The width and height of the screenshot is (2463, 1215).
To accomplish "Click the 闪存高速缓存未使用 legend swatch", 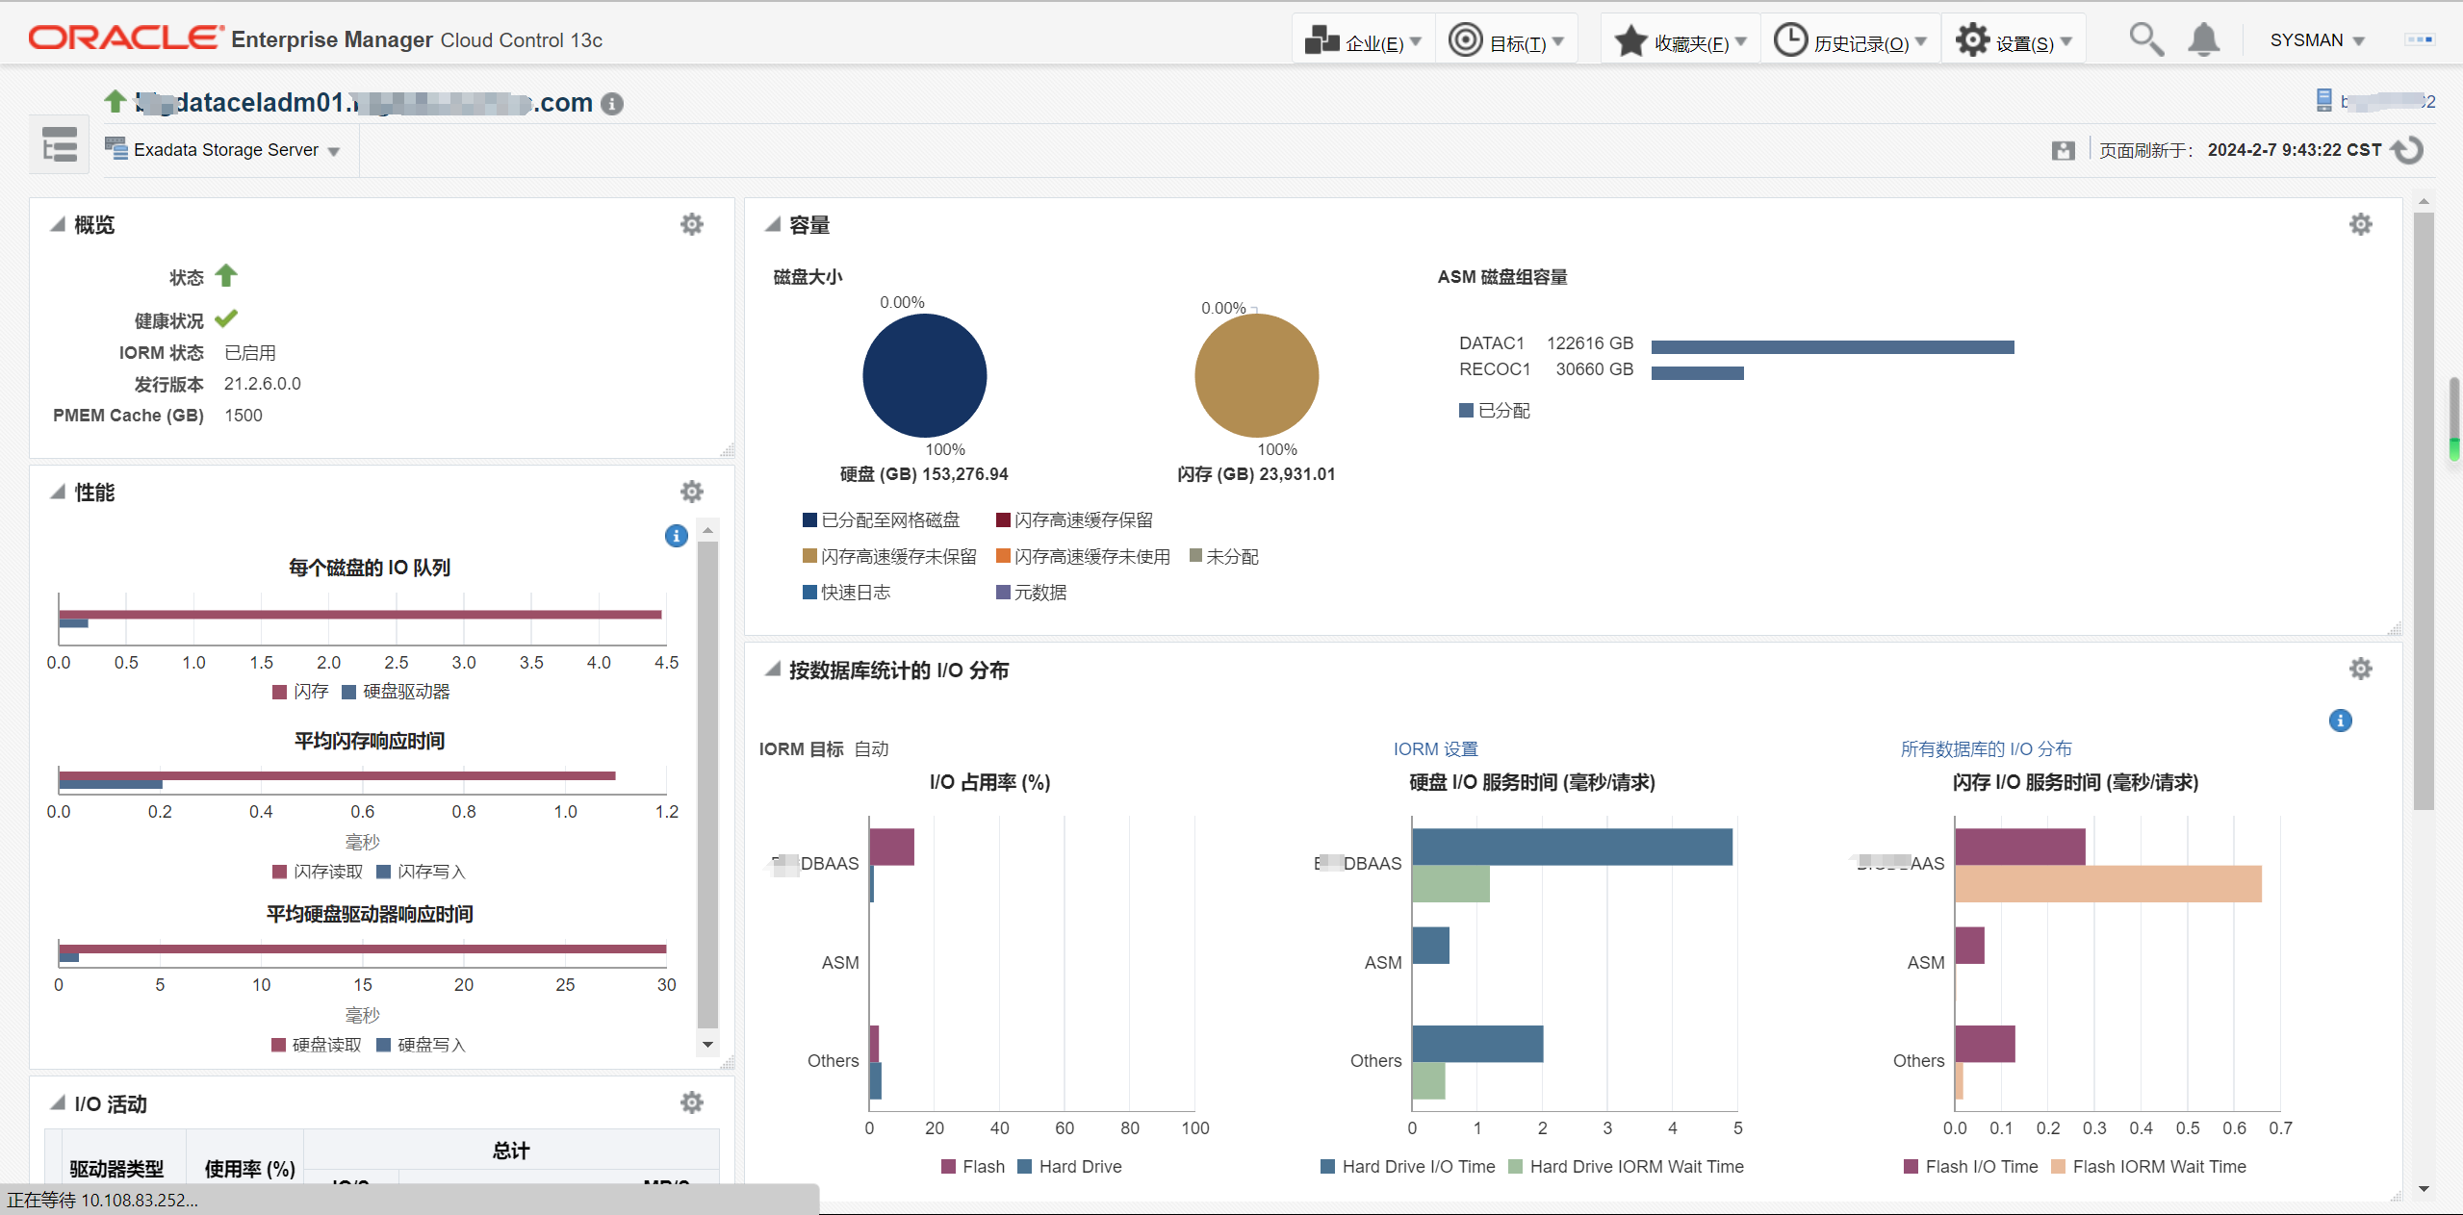I will pyautogui.click(x=1003, y=556).
